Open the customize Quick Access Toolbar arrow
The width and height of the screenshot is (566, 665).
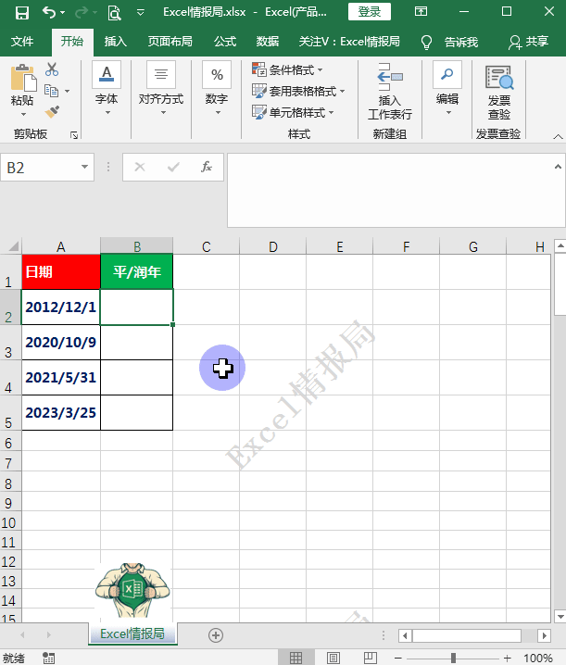tap(141, 13)
